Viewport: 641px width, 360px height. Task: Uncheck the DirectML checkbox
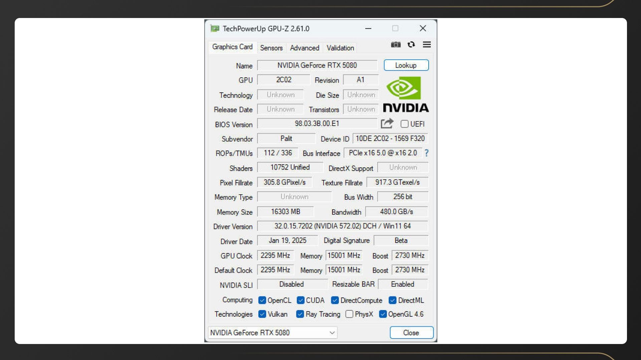click(393, 300)
